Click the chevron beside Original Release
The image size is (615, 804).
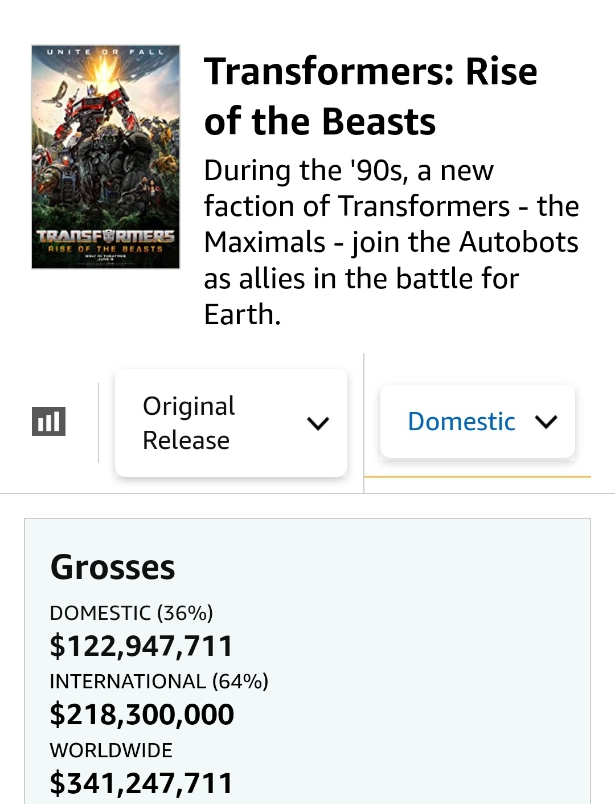pyautogui.click(x=318, y=423)
